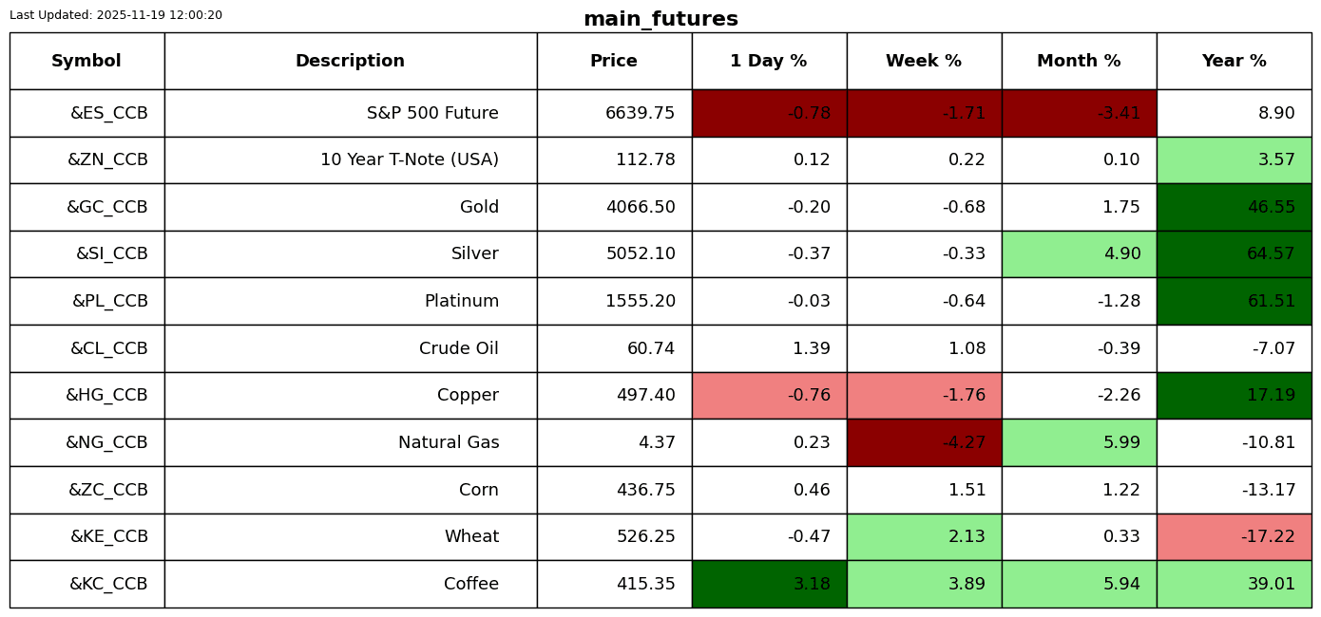Click the Month % column header

click(x=1079, y=62)
